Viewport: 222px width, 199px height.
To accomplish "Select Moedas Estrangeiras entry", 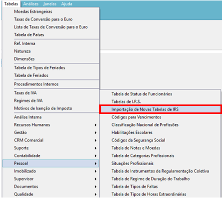I will pos(33,11).
